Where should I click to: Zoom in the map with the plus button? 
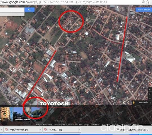pyautogui.click(x=150, y=94)
